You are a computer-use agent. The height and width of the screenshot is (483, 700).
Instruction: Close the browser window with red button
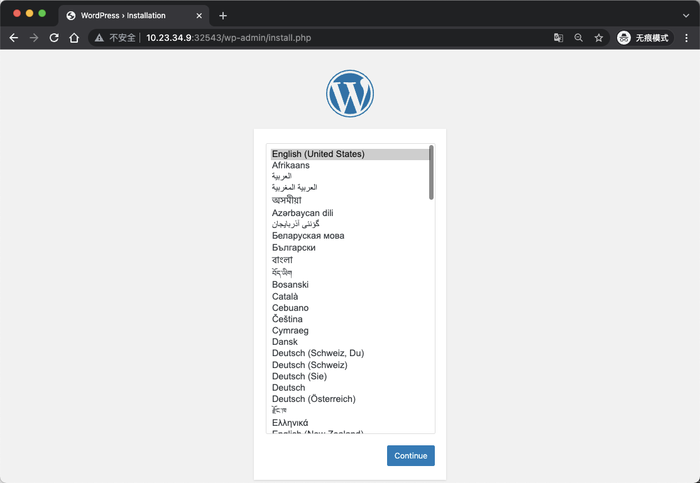click(x=17, y=13)
